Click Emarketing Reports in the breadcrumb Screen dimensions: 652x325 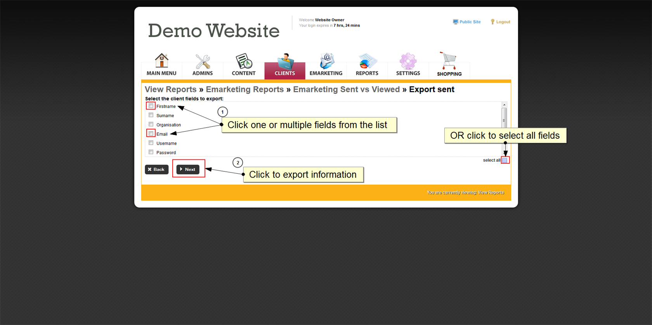244,90
